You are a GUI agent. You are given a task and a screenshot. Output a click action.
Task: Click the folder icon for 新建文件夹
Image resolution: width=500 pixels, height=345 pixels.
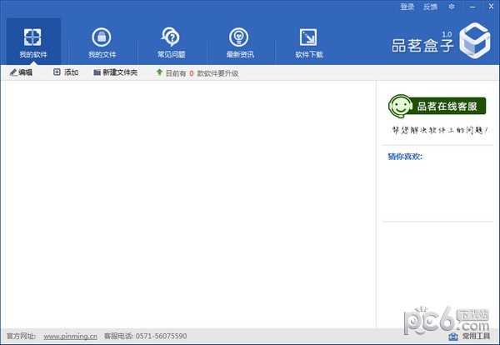tap(97, 72)
